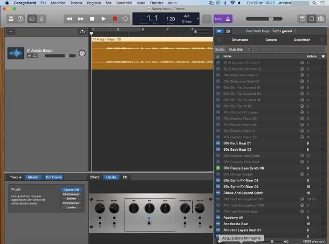Click the green icon of 80s Dance Bass Synth 06
This screenshot has width=329, height=244.
tap(218, 168)
